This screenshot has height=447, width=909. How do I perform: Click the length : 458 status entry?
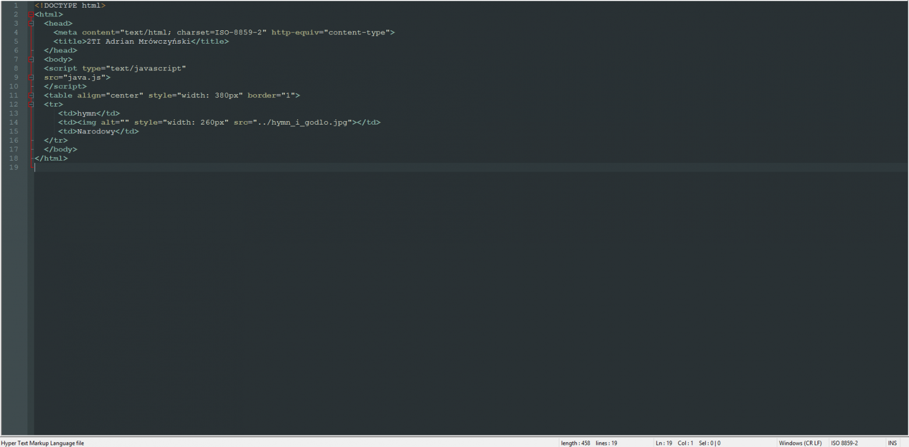(x=575, y=443)
